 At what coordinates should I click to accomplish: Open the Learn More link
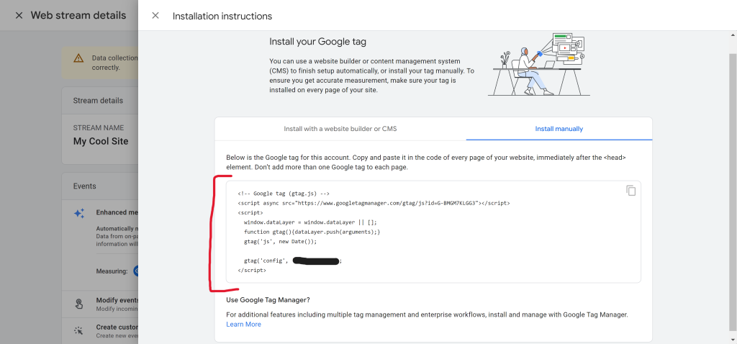243,325
